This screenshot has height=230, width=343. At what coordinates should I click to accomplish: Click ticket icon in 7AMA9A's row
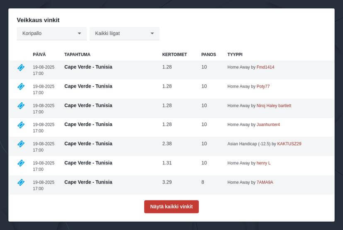click(x=21, y=182)
